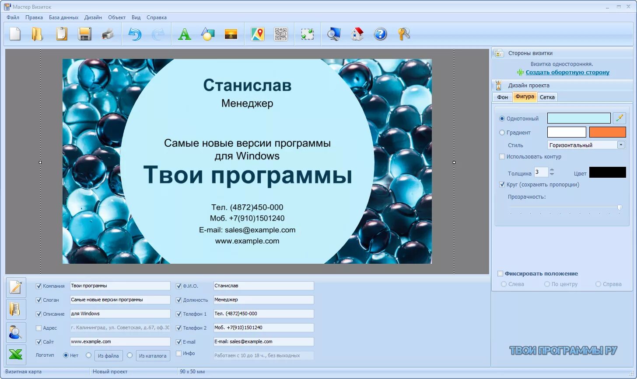
Task: Print the card via printer icon
Action: click(108, 34)
